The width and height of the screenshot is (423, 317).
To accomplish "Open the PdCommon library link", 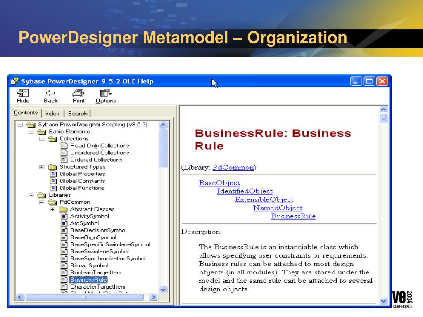I will click(x=233, y=168).
